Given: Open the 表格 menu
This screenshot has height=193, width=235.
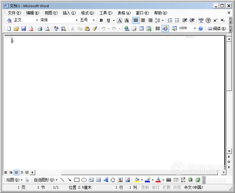Looking at the screenshot, I should [x=124, y=13].
